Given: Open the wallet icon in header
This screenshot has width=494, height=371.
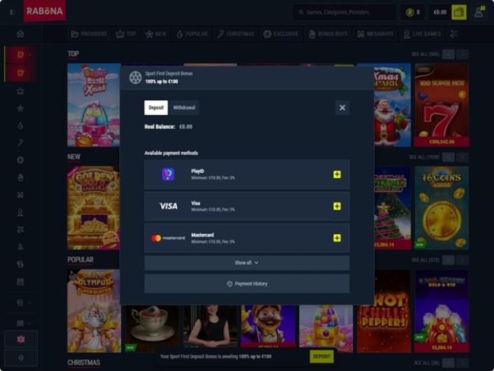Looking at the screenshot, I should point(459,12).
